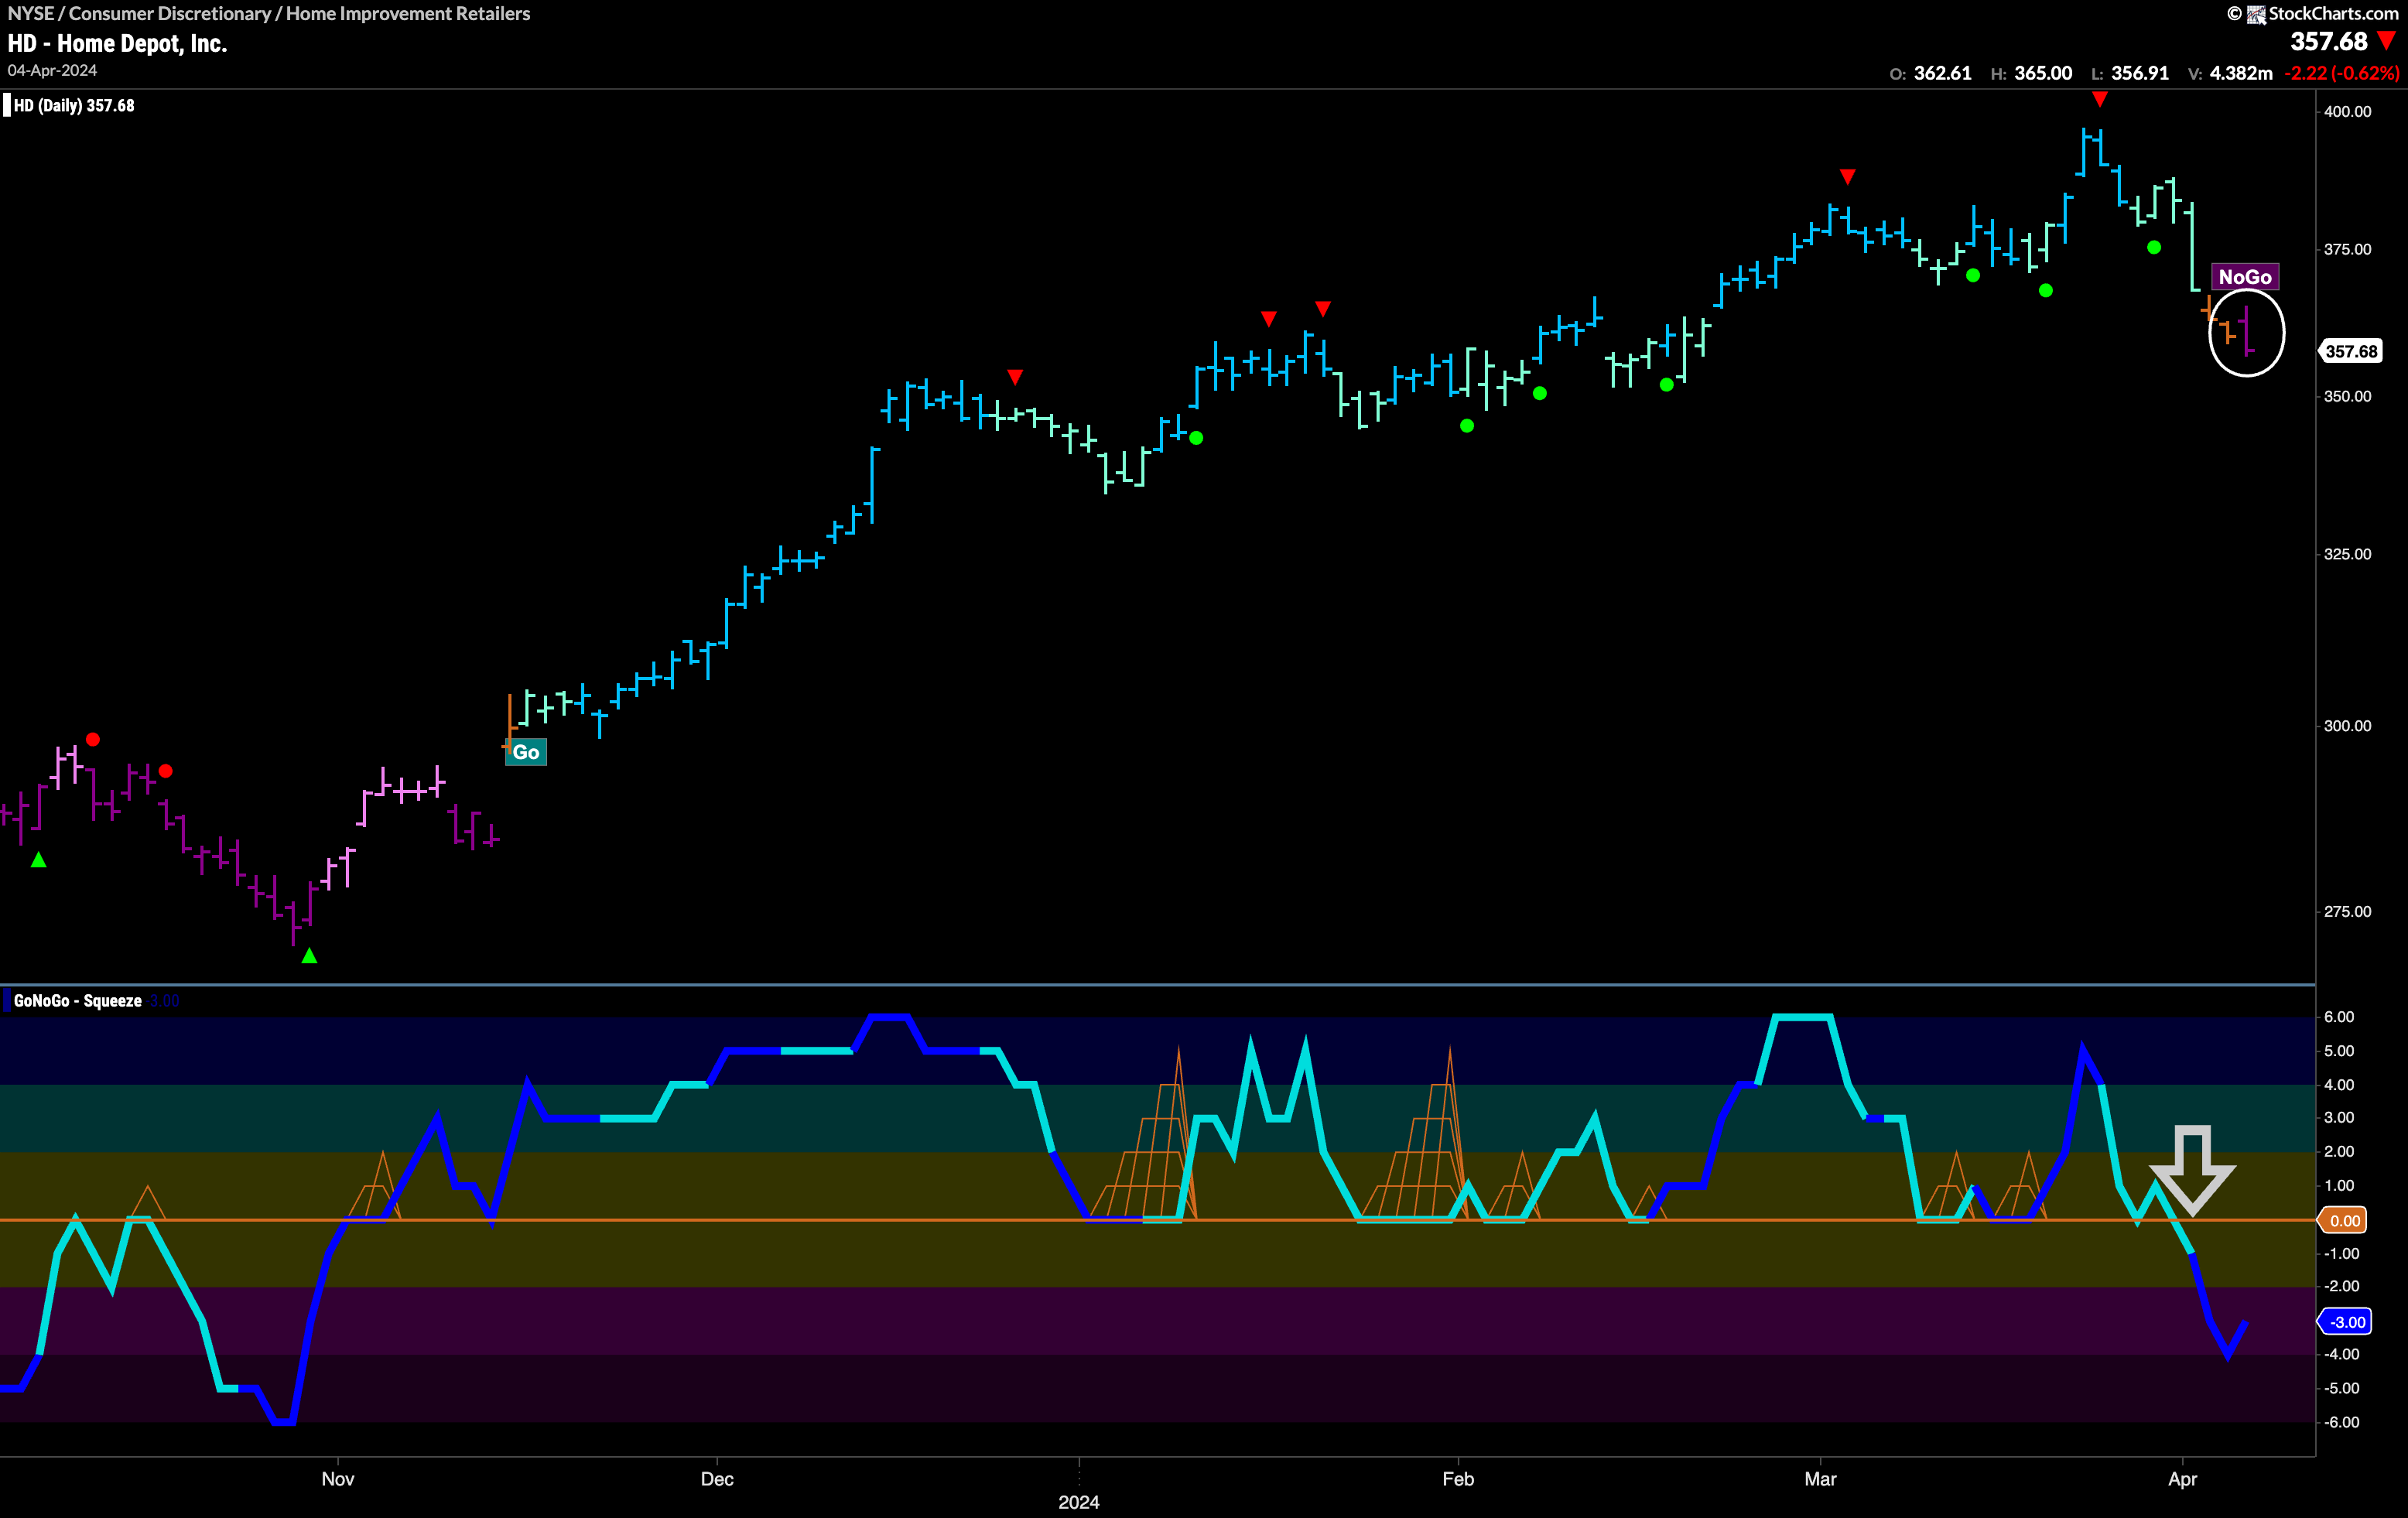
Task: Click the Dec label on time axis
Action: pyautogui.click(x=717, y=1479)
